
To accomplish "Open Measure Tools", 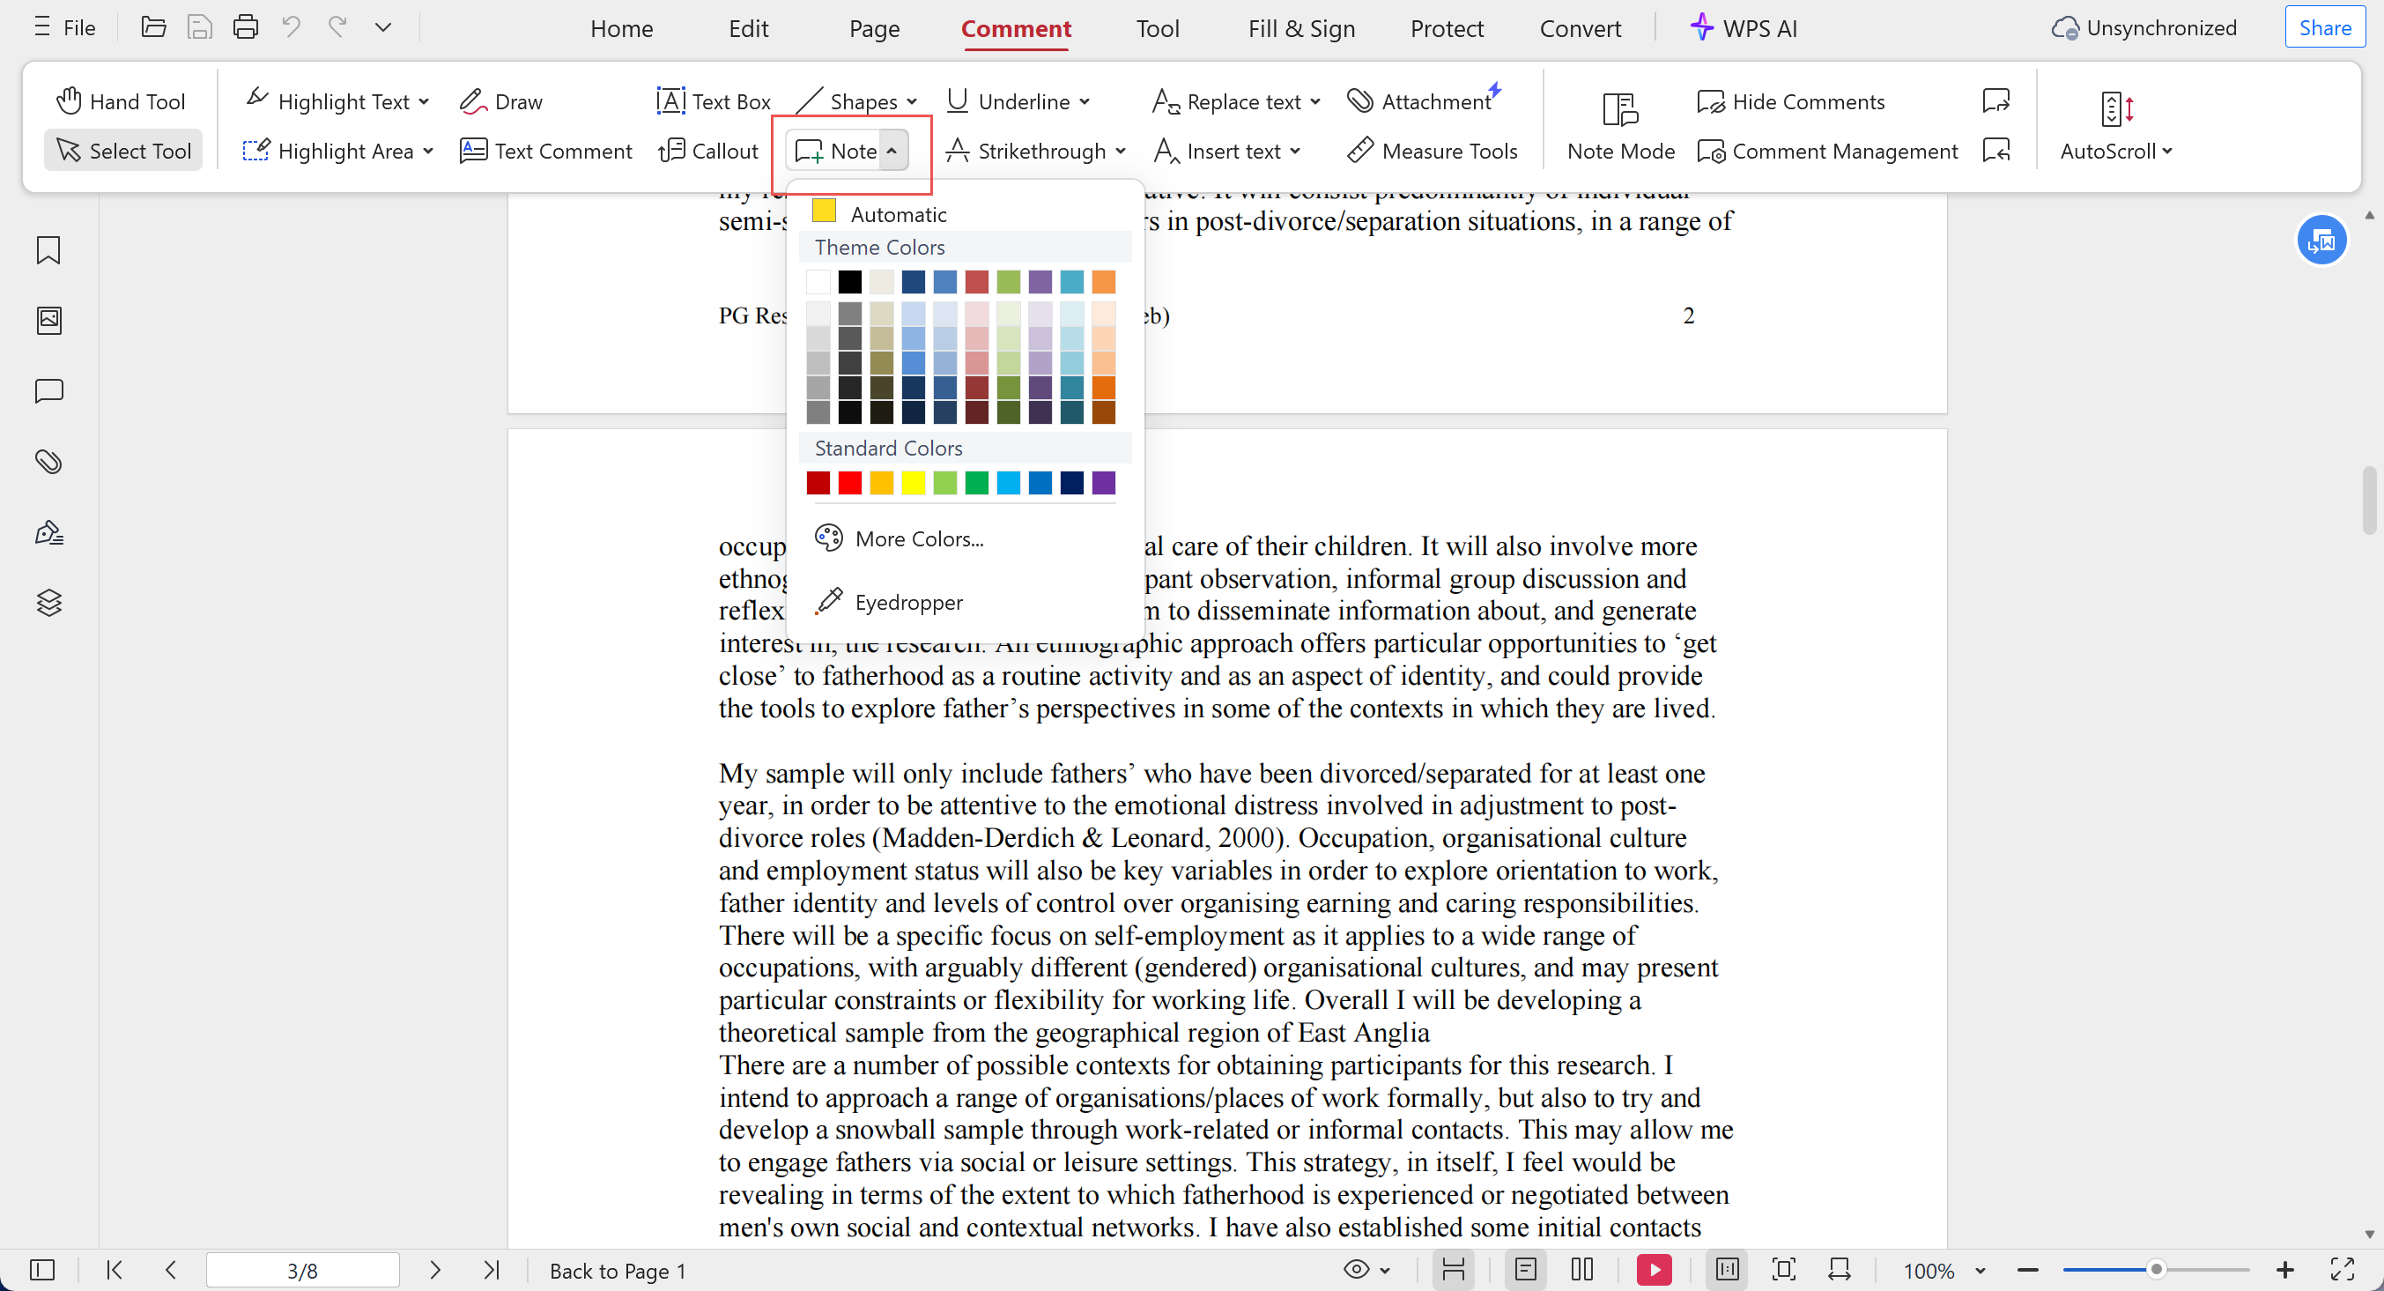I will point(1432,150).
